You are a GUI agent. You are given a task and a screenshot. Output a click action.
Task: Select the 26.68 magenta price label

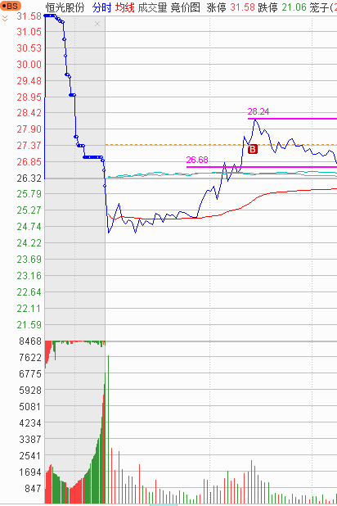point(197,160)
